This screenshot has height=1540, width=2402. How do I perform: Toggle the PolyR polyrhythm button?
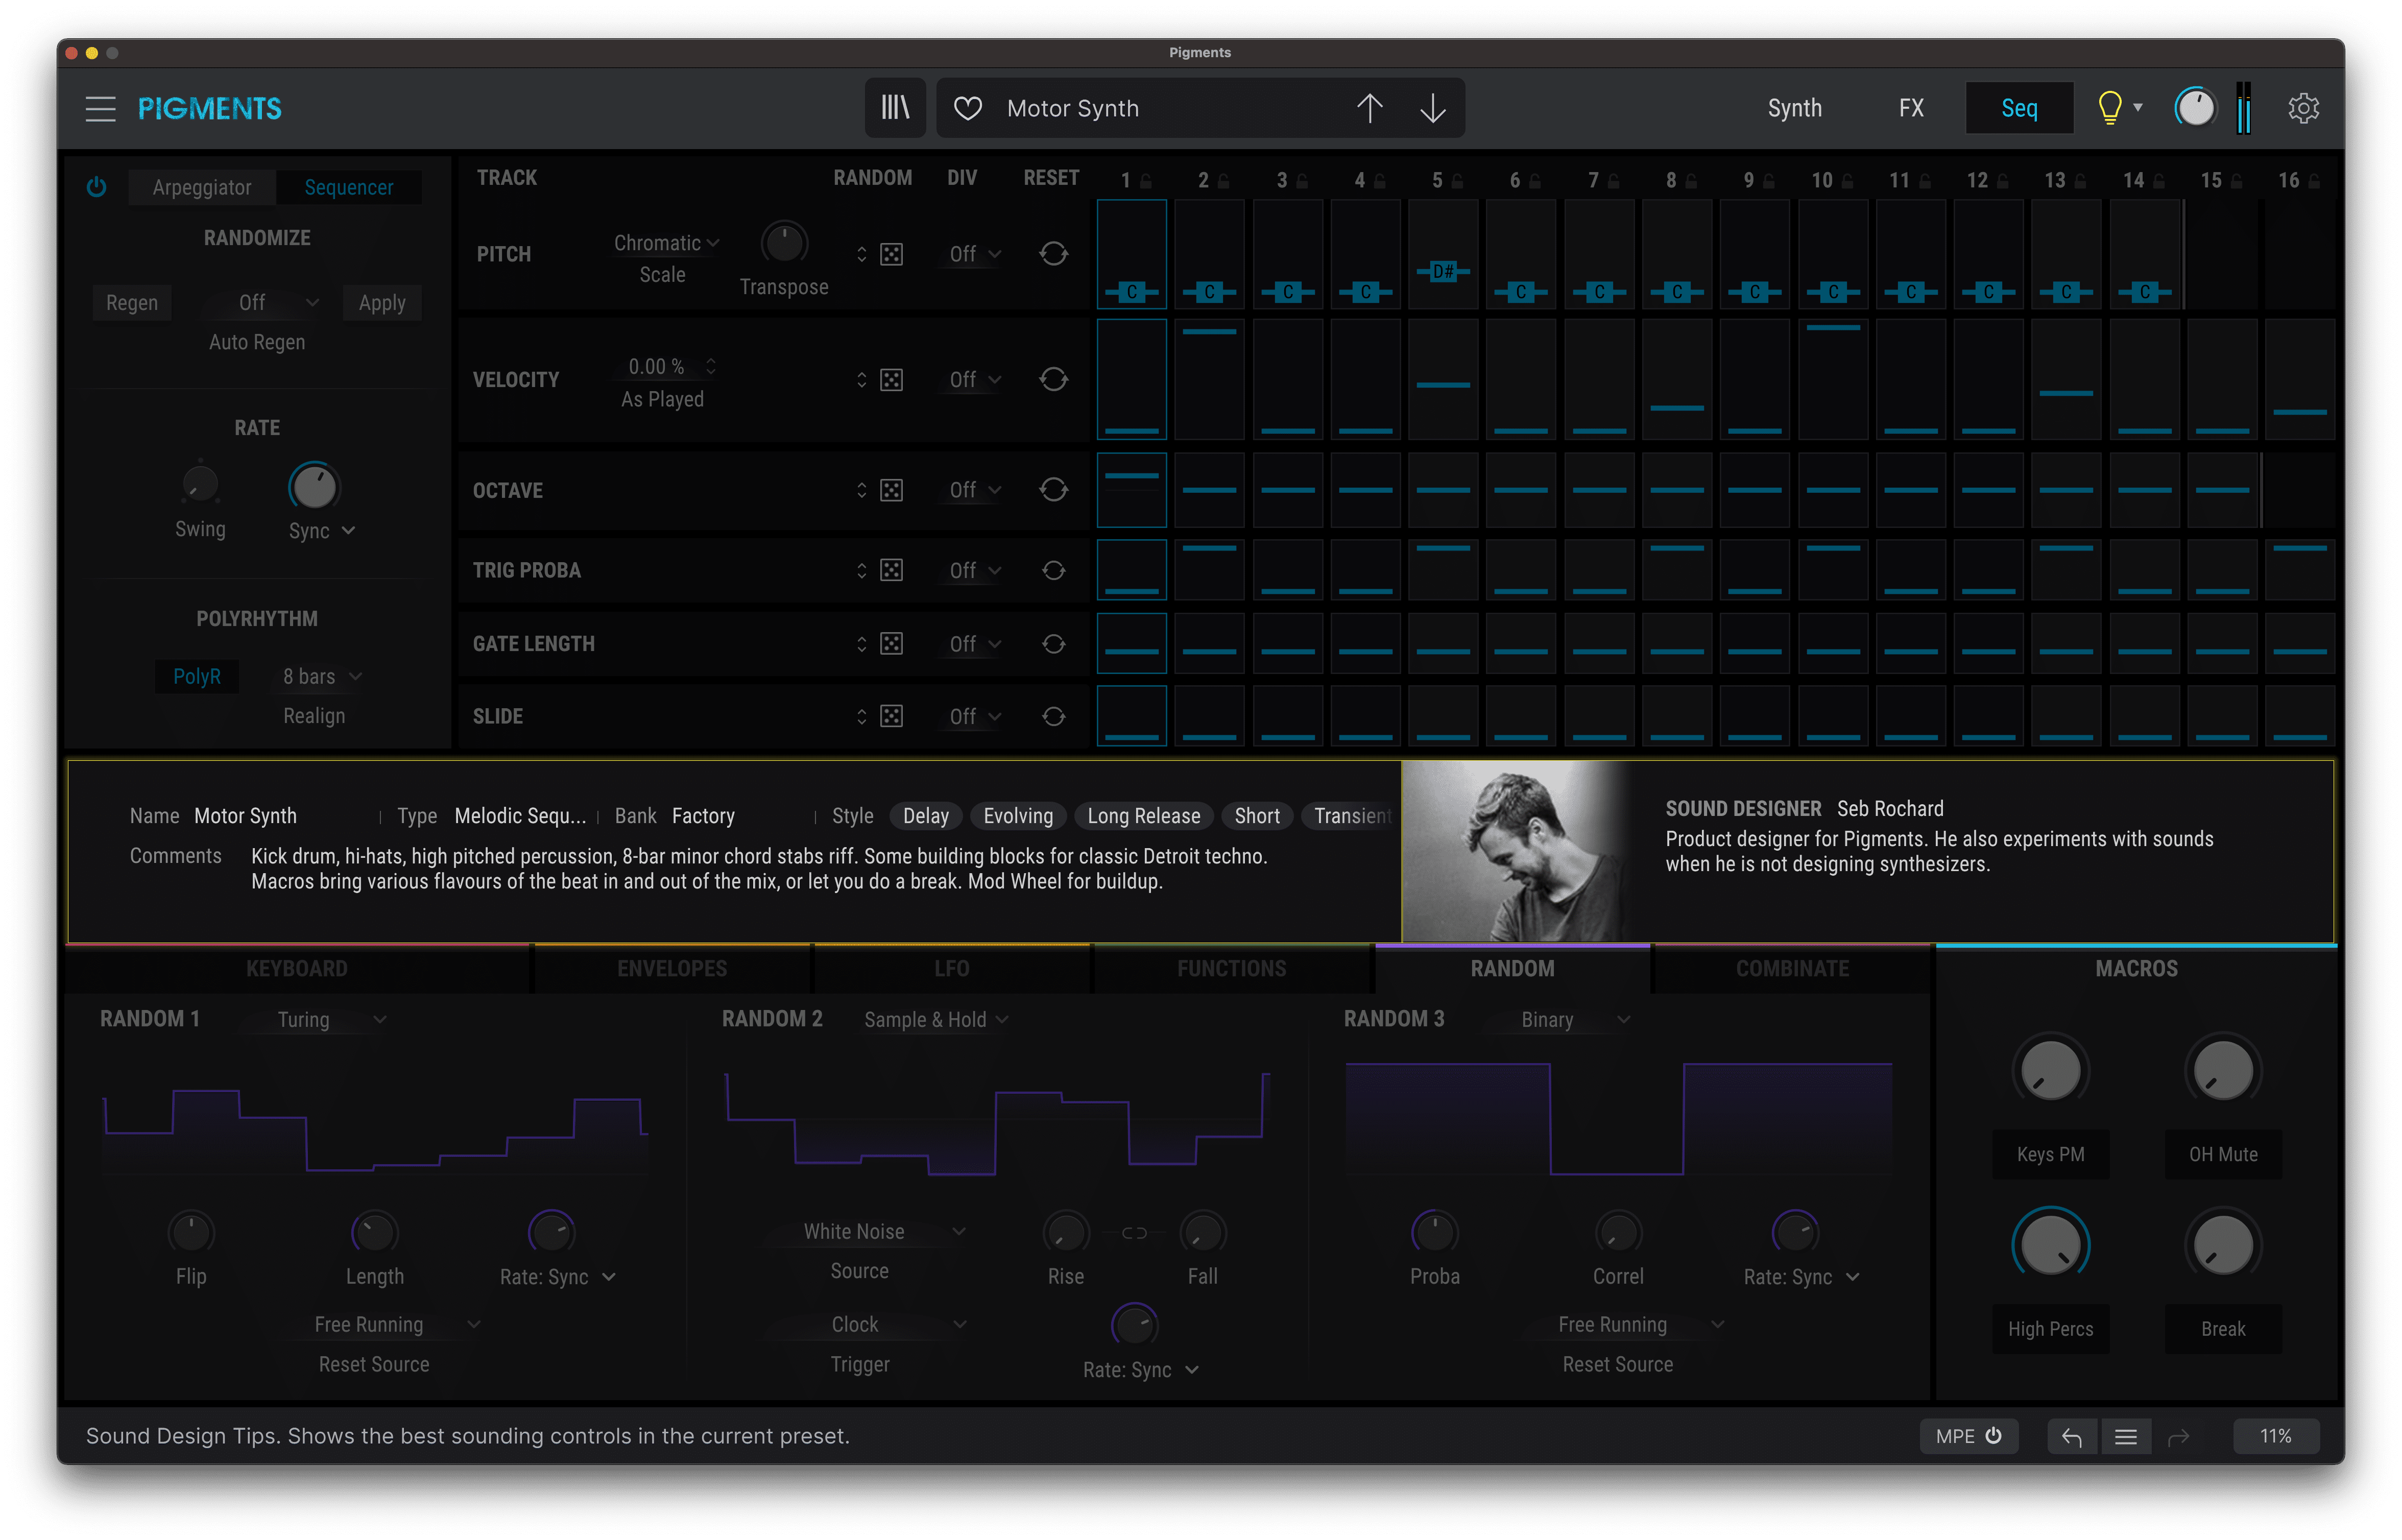pos(197,677)
